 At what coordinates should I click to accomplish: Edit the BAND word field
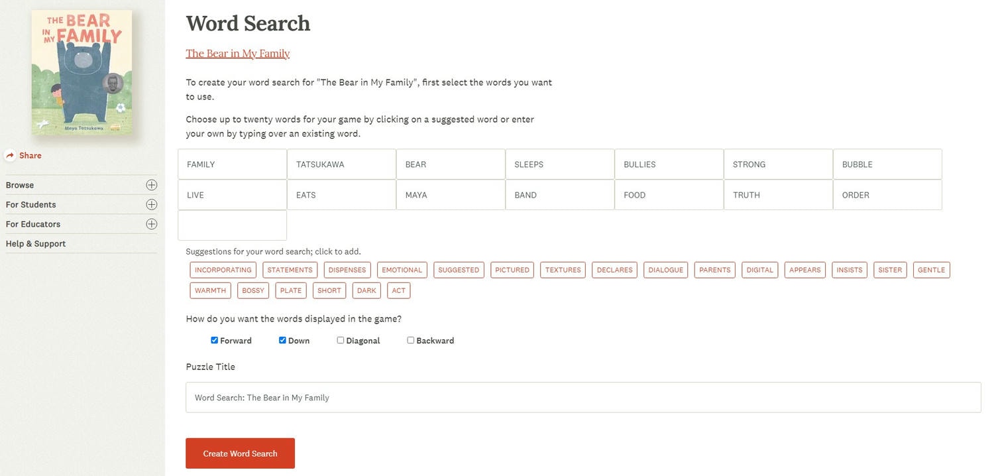[560, 195]
